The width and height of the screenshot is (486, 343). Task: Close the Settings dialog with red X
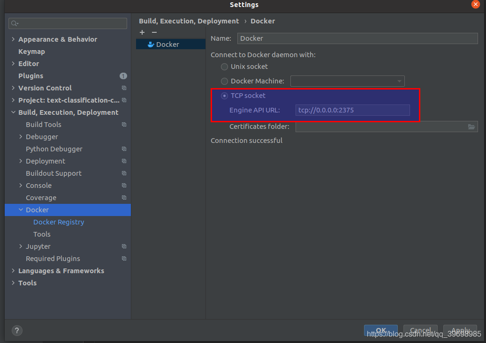[x=476, y=4]
